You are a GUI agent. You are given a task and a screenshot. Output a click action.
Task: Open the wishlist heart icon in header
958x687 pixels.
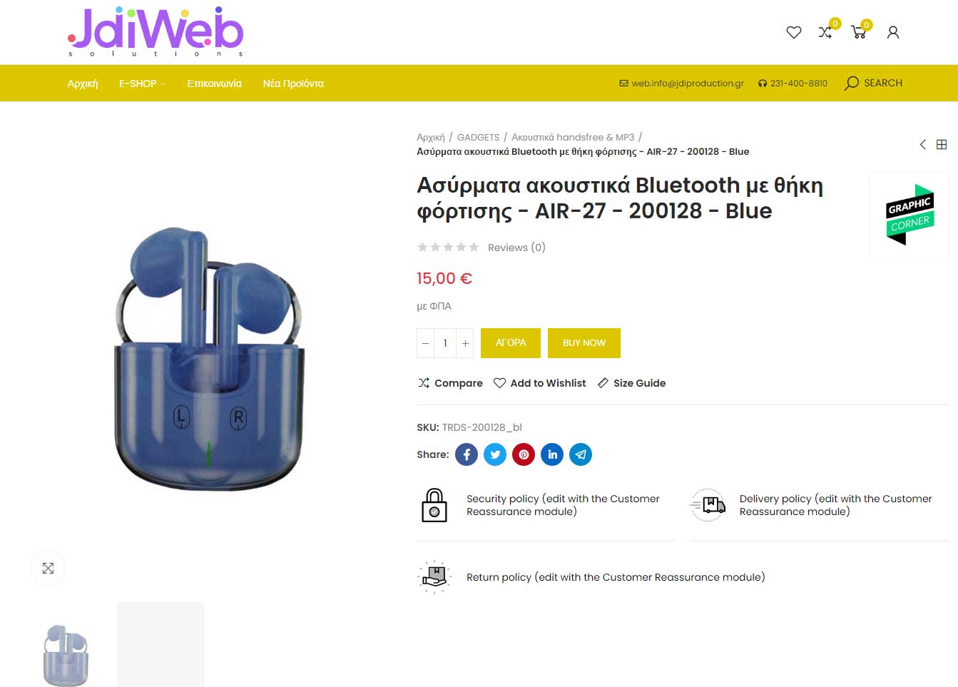tap(793, 32)
